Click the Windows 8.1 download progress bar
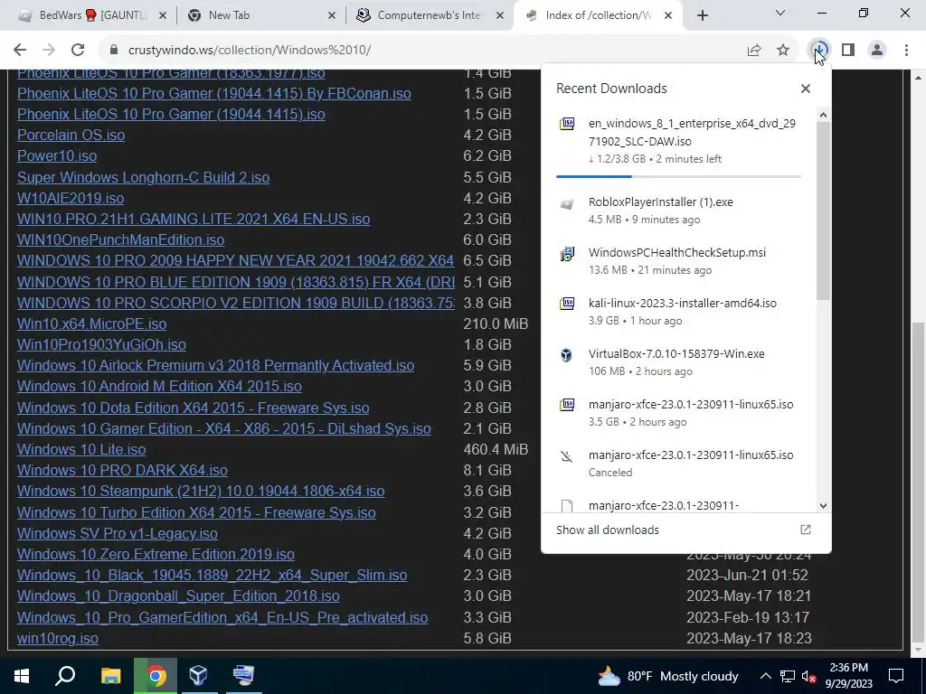This screenshot has height=694, width=926. (678, 176)
